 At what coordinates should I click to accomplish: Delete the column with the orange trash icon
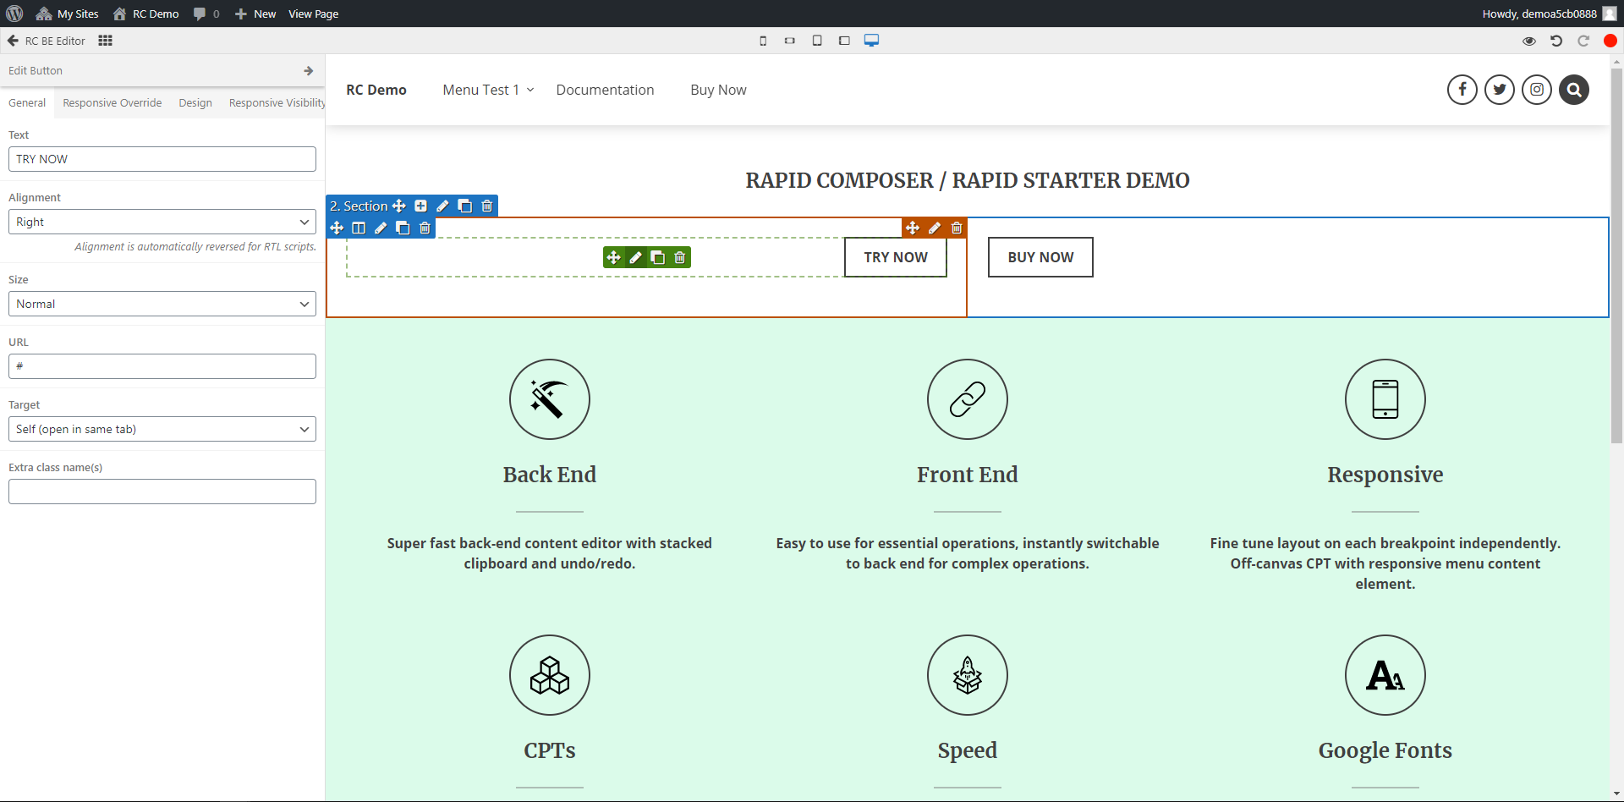[957, 228]
